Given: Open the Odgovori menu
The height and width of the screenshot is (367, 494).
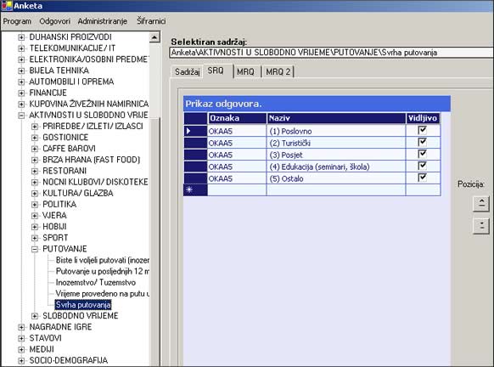Looking at the screenshot, I should [x=55, y=21].
